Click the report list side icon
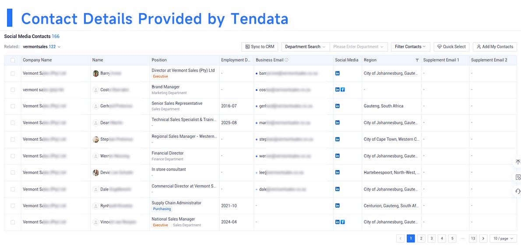This screenshot has height=247, width=521. [x=517, y=177]
